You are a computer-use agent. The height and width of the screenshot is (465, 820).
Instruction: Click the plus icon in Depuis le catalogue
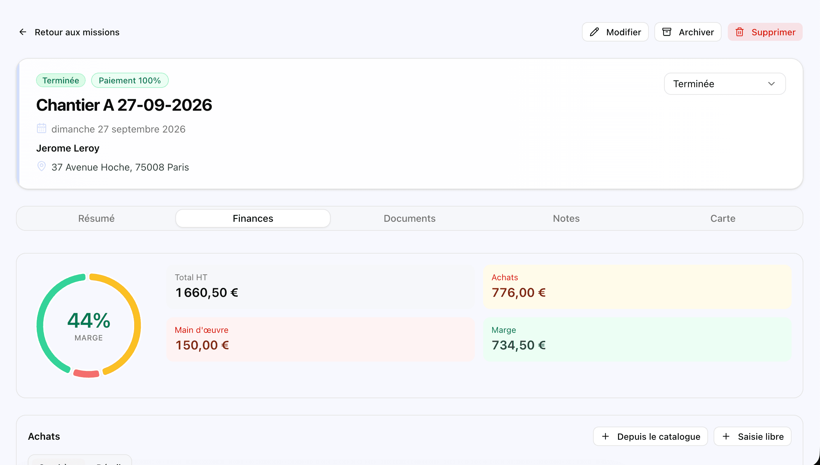tap(605, 436)
